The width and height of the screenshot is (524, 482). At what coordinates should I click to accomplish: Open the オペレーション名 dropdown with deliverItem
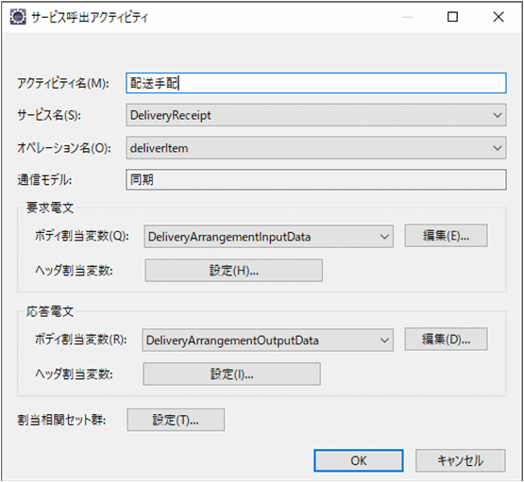pos(315,148)
